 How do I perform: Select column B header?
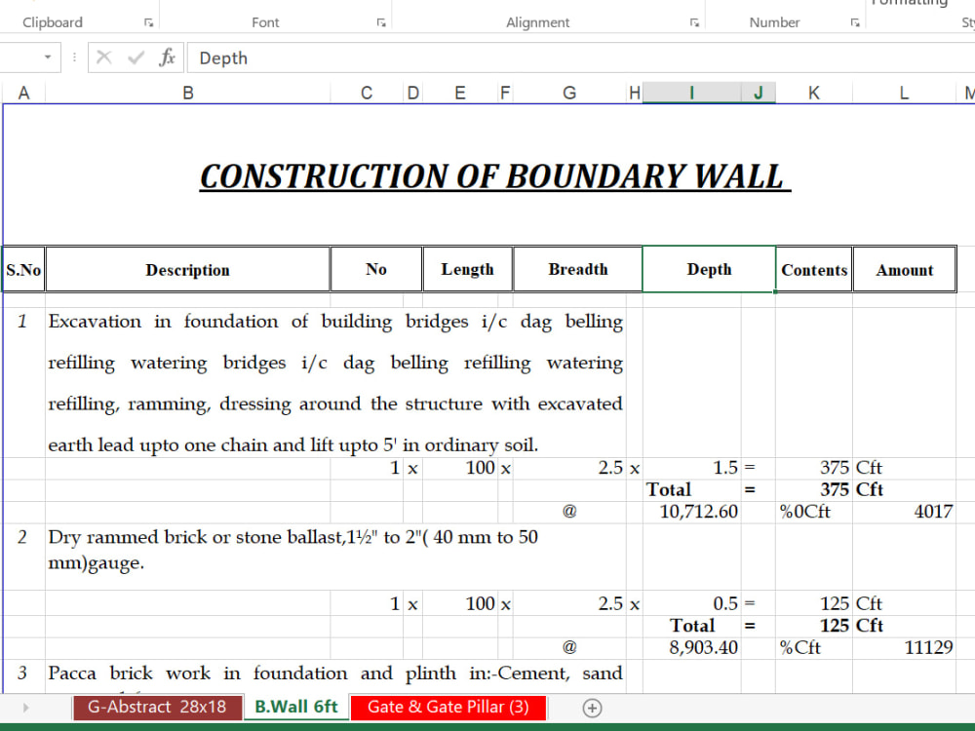pyautogui.click(x=188, y=94)
